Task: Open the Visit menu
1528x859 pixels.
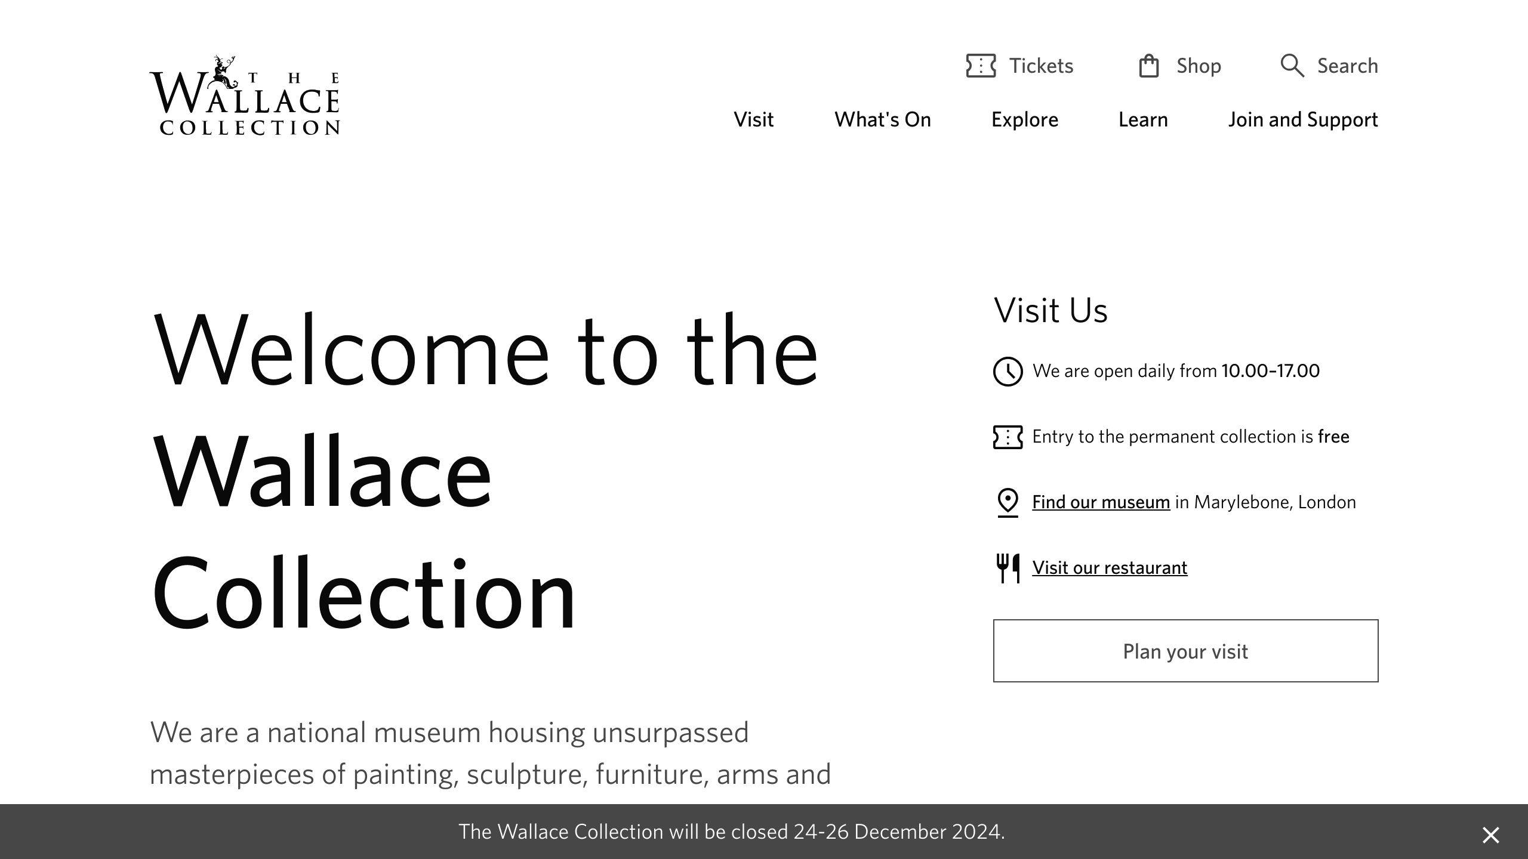Action: (x=753, y=119)
